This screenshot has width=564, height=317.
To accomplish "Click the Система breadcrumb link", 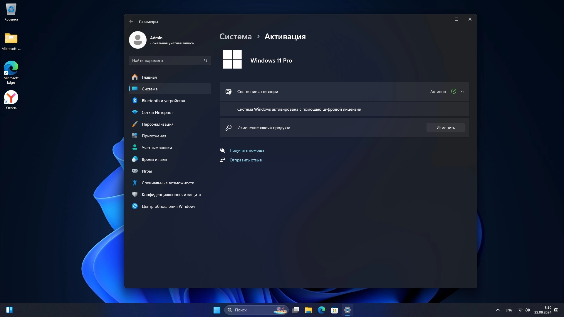I will tap(235, 37).
